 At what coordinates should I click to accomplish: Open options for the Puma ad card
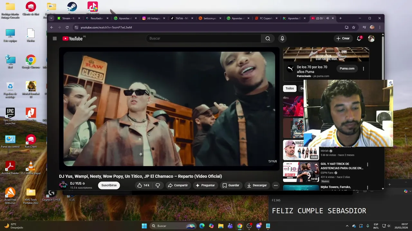coord(363,69)
